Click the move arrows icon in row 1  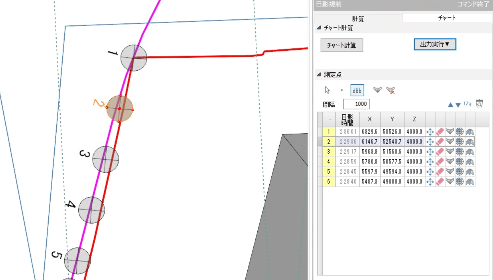click(430, 132)
